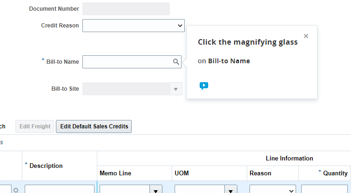Viewport: 351px width, 193px height.
Task: Select the row radio indicator circle
Action: point(16,190)
